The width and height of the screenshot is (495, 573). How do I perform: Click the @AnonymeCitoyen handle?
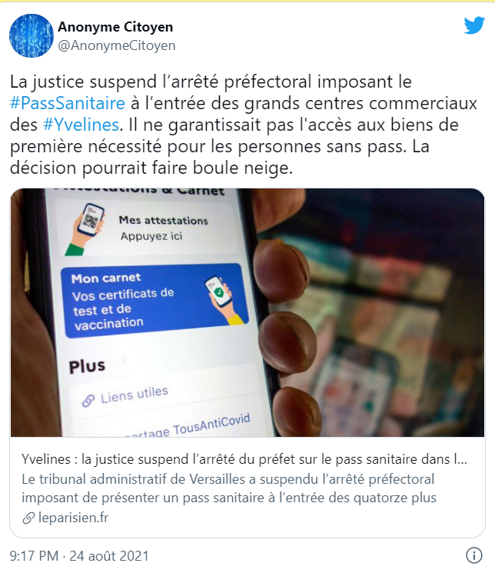(117, 45)
